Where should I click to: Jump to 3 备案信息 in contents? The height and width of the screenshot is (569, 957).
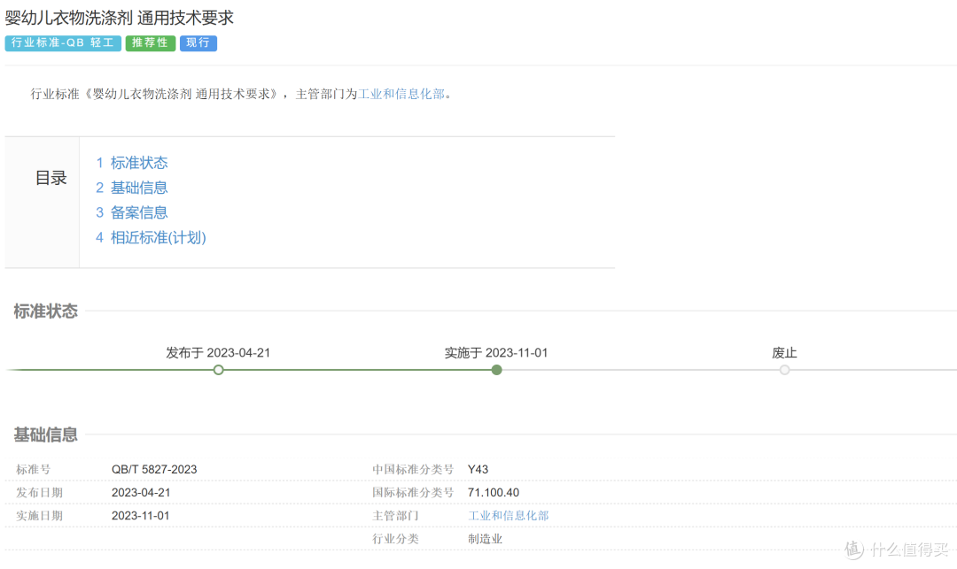pyautogui.click(x=132, y=212)
